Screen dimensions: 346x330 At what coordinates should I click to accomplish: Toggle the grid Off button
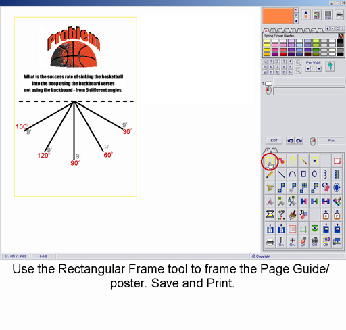(x=314, y=242)
